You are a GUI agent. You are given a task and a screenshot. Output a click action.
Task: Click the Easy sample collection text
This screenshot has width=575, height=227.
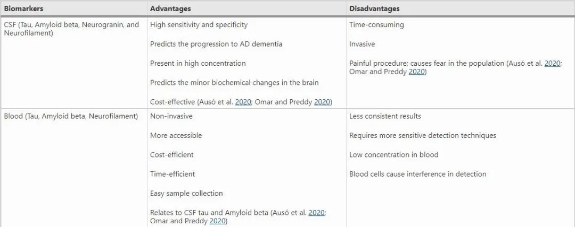click(x=186, y=193)
